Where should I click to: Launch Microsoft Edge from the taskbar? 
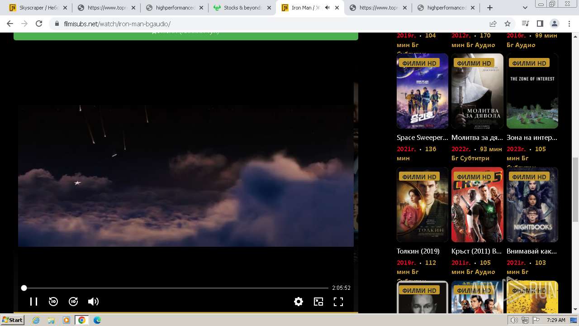click(x=97, y=320)
